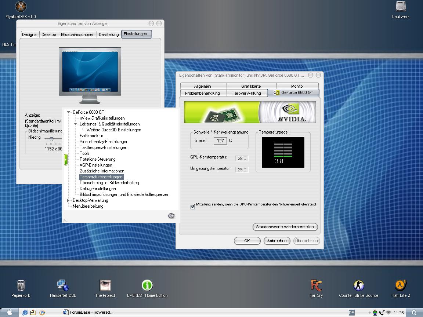The image size is (423, 317).
Task: Switch to the Allgemein tab
Action: point(203,86)
